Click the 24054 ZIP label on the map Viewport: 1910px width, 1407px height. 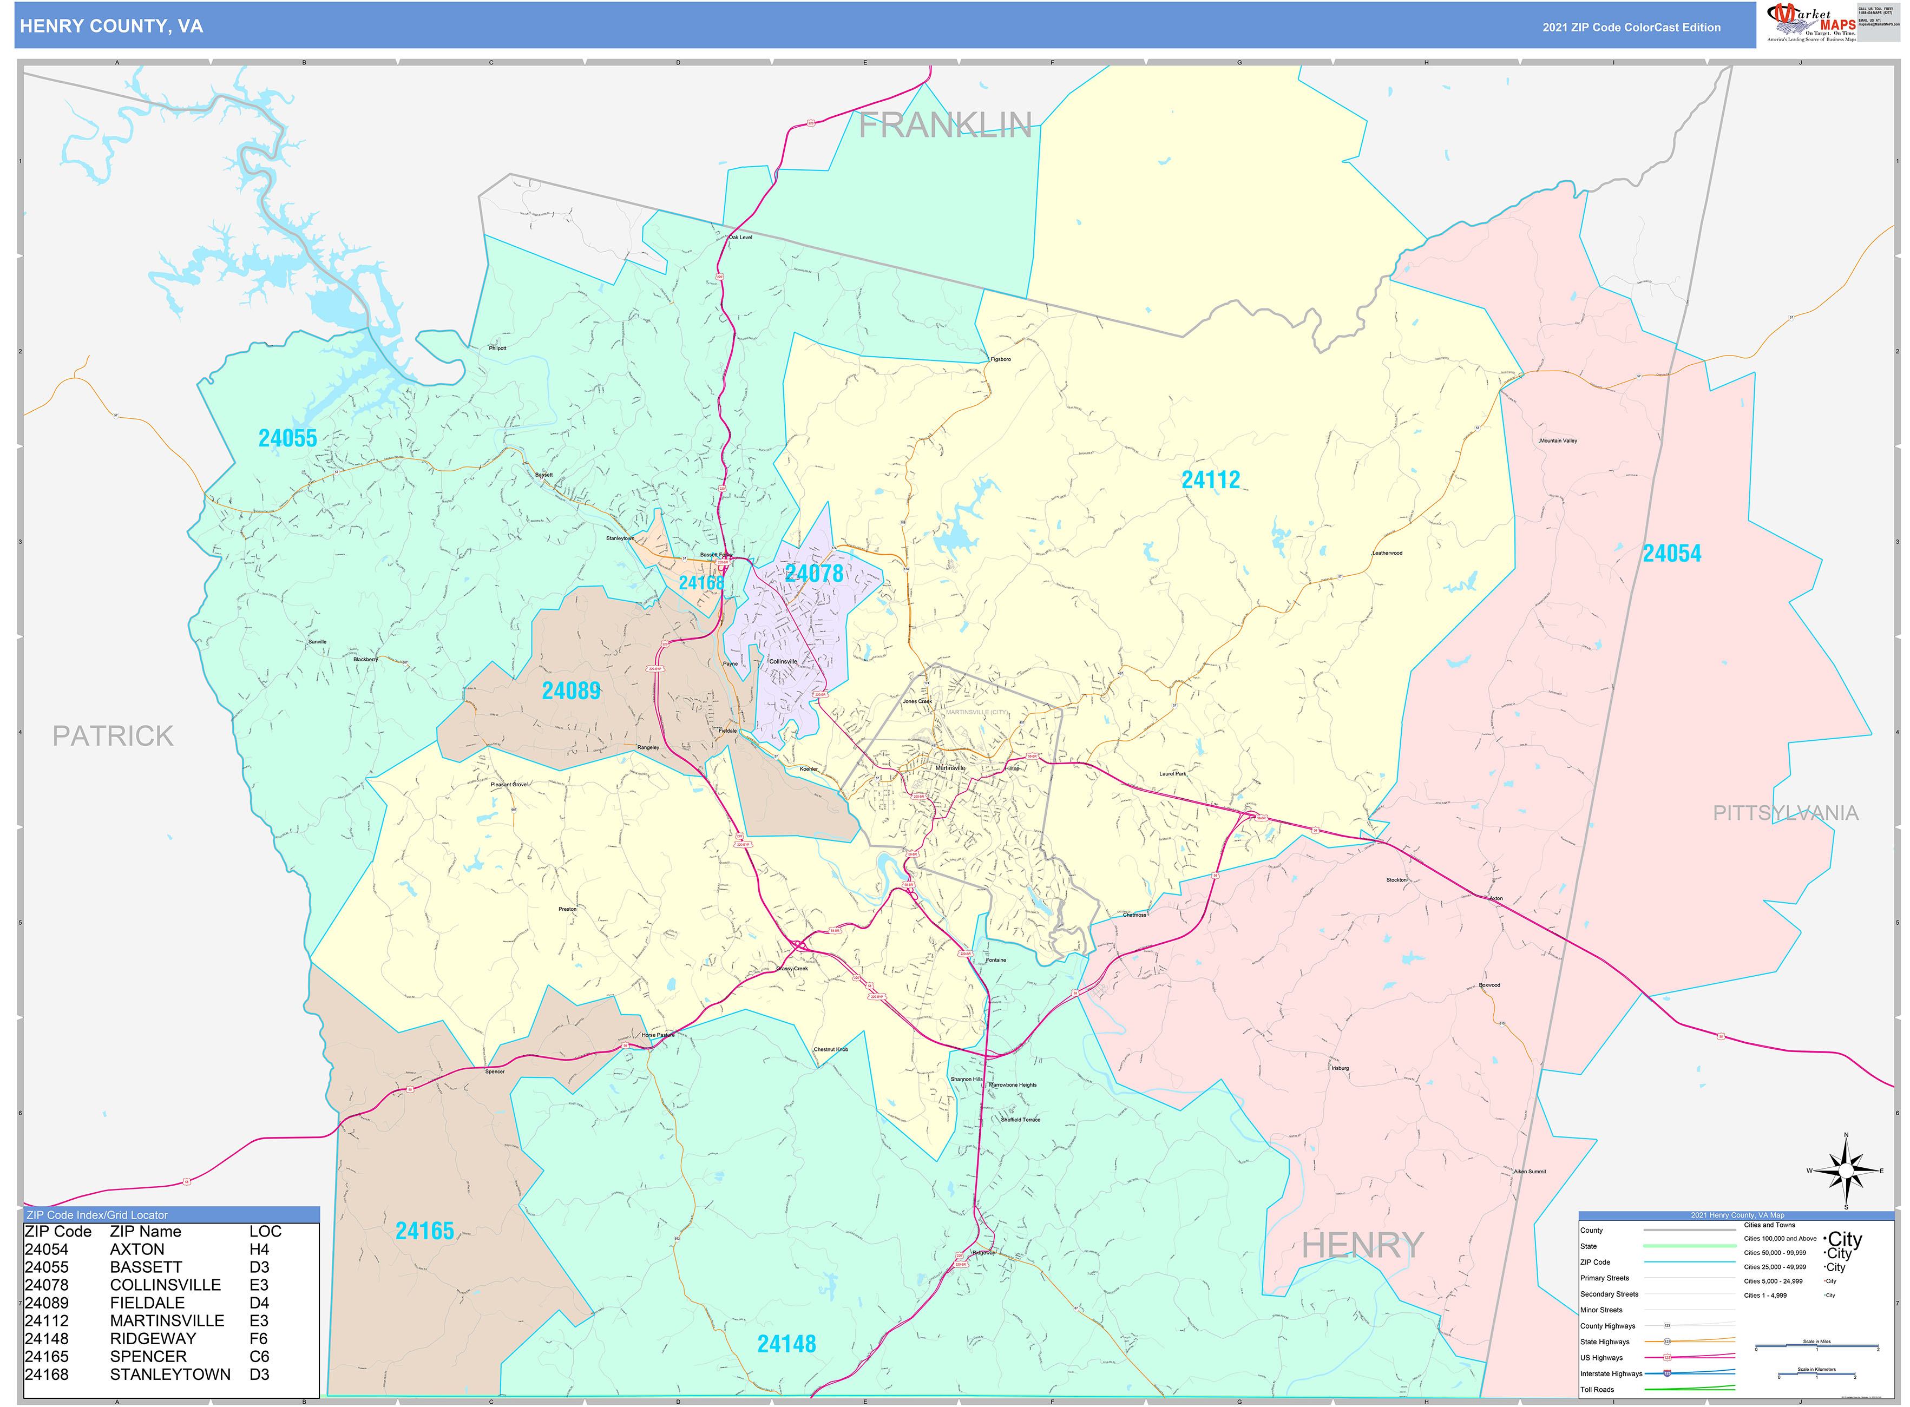click(1671, 554)
